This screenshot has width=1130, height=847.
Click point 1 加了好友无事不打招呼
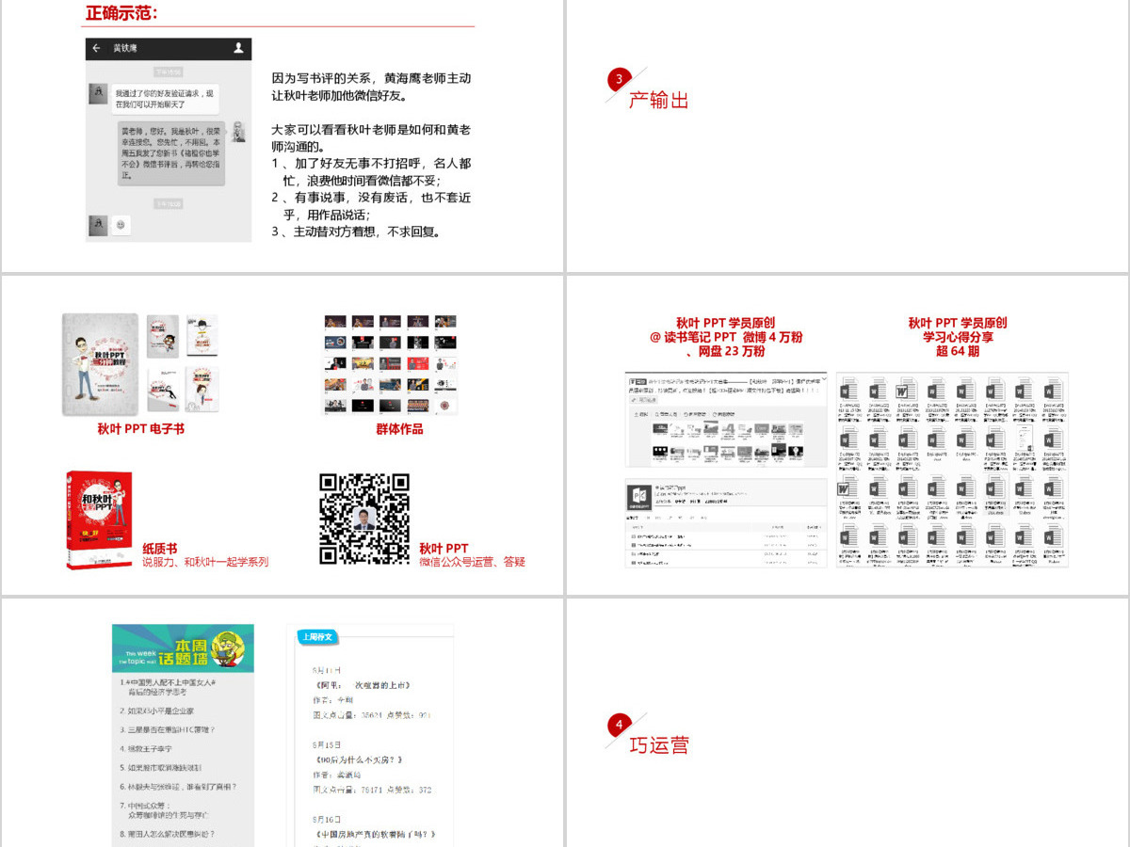pos(371,171)
